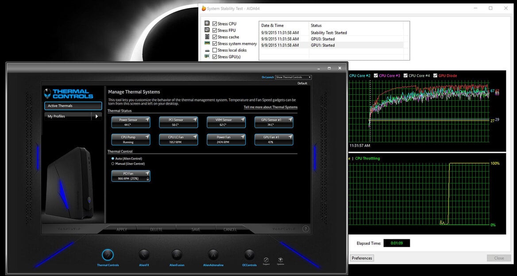Click the Power Fan 2474 RPM reading
This screenshot has width=517, height=276.
click(x=224, y=143)
